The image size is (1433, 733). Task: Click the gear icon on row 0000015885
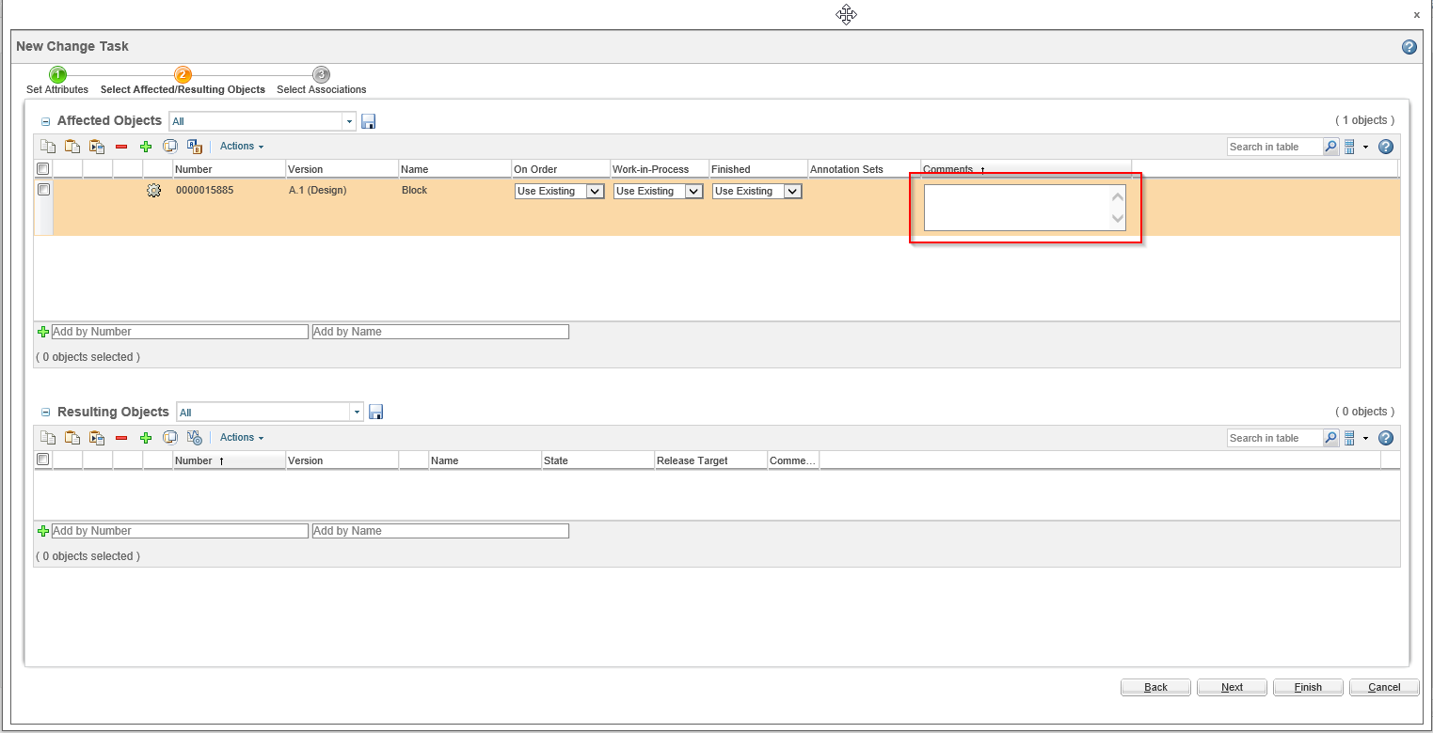coord(153,190)
